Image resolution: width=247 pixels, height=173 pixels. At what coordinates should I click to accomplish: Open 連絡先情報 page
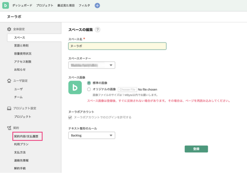[x=21, y=160]
